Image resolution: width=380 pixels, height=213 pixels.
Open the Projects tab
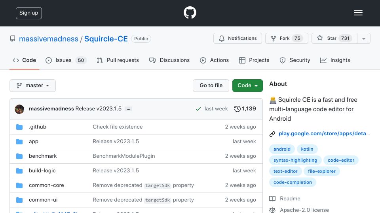(254, 60)
